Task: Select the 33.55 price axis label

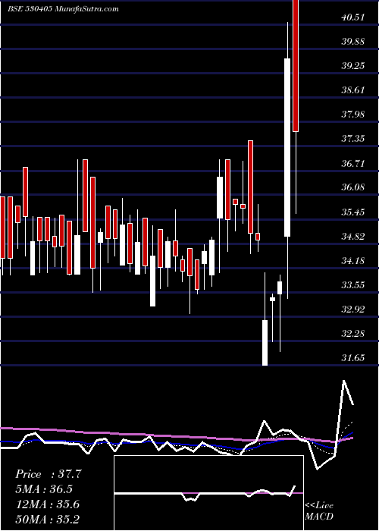Action: coord(353,285)
